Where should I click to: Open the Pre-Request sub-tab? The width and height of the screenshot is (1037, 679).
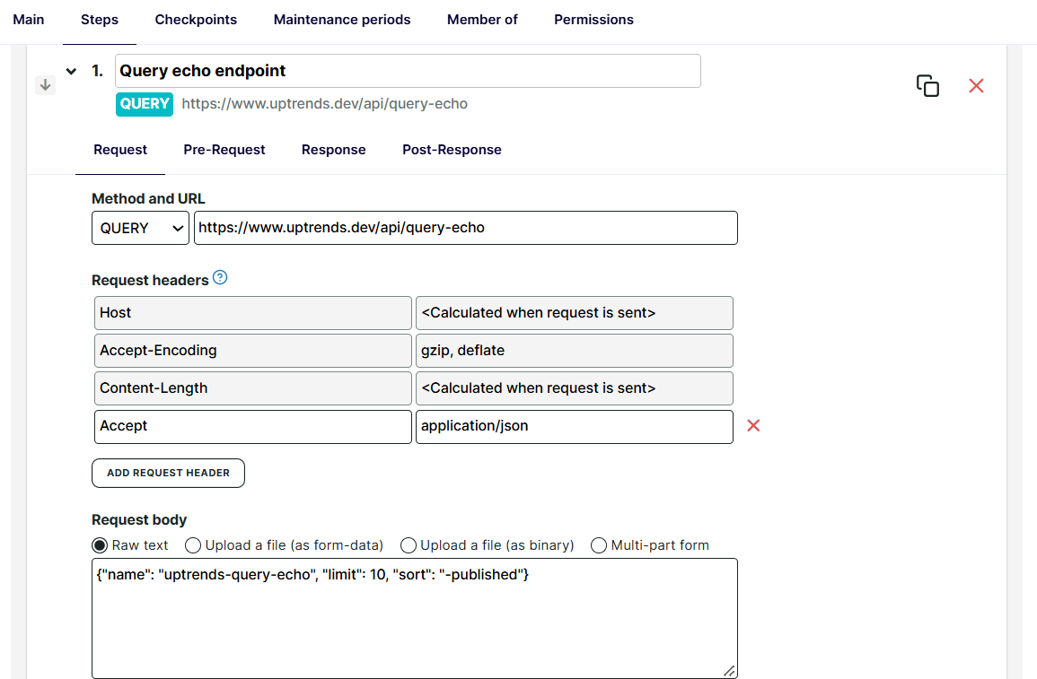click(x=224, y=150)
